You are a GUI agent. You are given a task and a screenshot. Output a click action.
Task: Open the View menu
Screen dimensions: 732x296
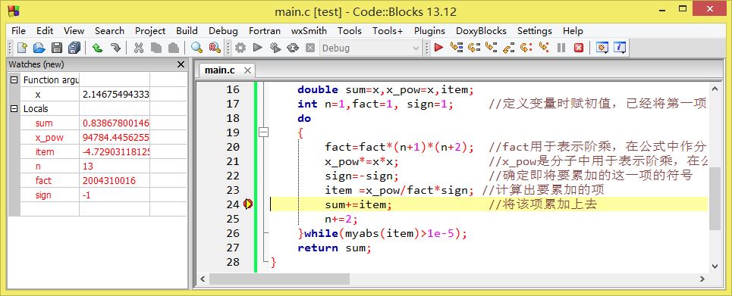[74, 31]
